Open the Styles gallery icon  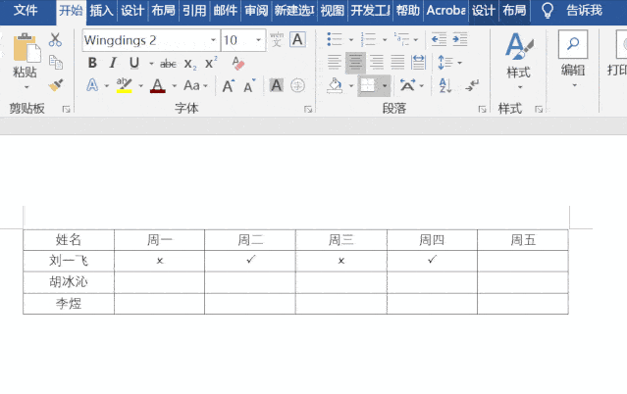519,46
